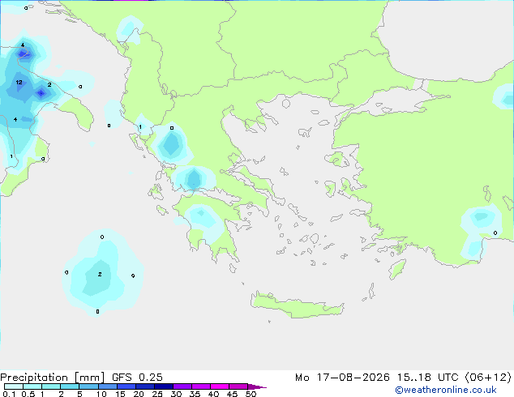Click the legend label "0.1"
Viewport: 514px width, 397px height.
(x=9, y=394)
